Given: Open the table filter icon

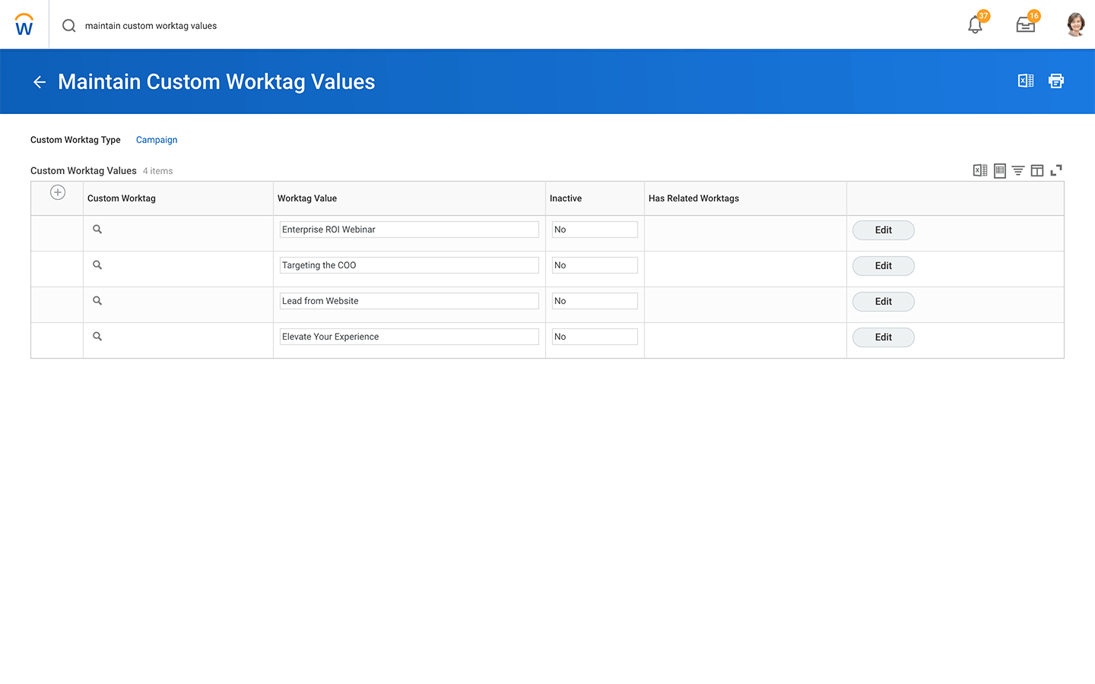Looking at the screenshot, I should click(x=1018, y=171).
